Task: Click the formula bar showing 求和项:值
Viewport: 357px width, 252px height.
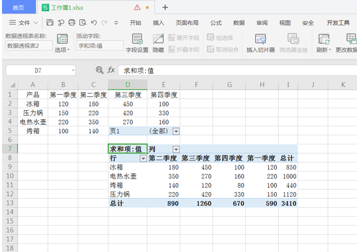Action: pyautogui.click(x=237, y=70)
